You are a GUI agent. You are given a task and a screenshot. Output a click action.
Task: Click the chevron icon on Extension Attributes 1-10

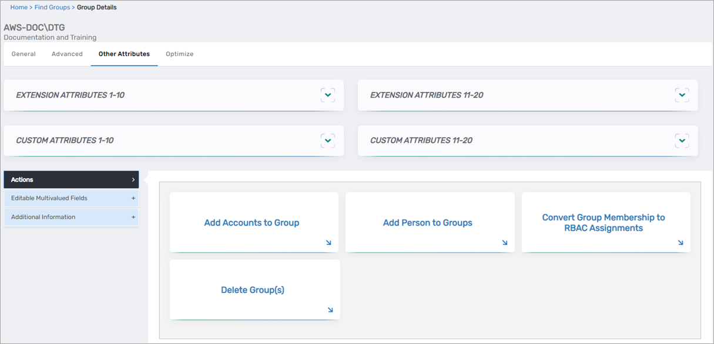(x=328, y=94)
